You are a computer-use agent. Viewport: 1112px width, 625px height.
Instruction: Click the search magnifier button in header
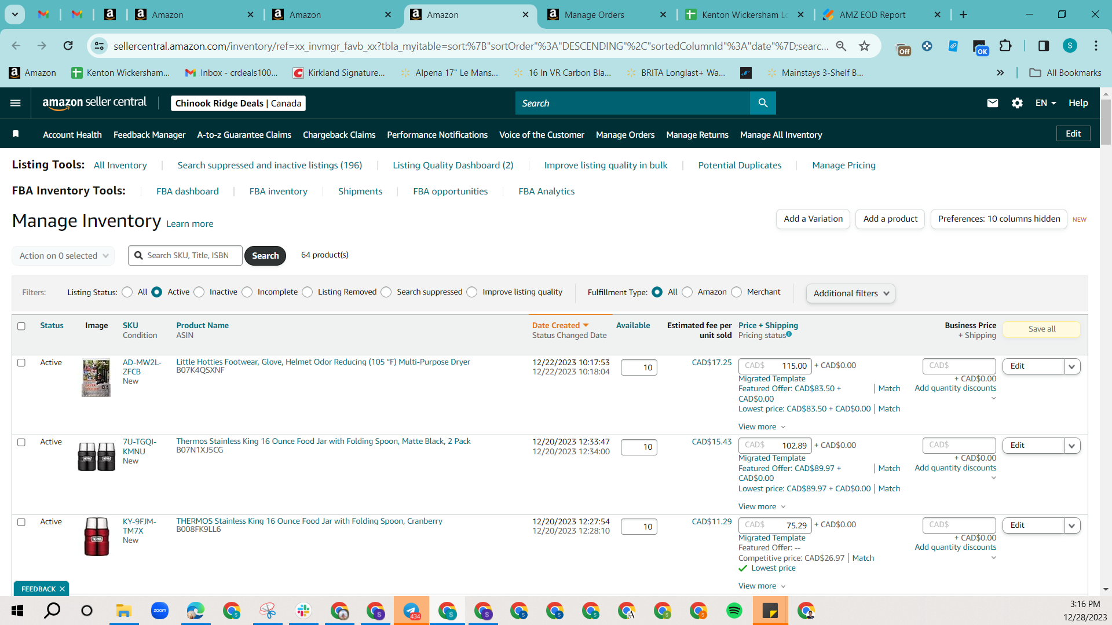tap(763, 103)
